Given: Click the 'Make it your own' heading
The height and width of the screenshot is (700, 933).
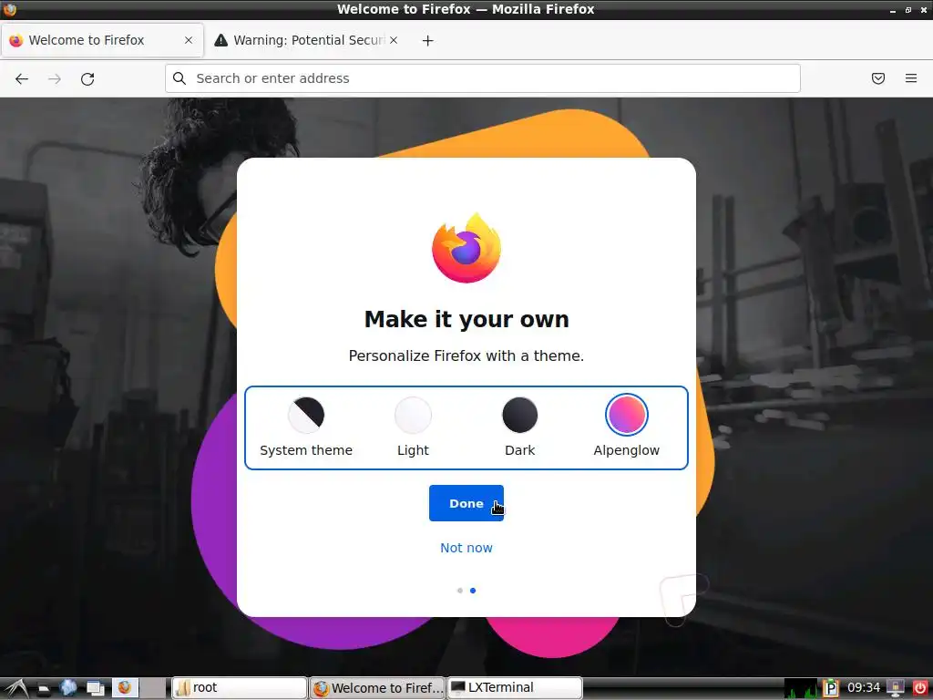Looking at the screenshot, I should pos(466,319).
